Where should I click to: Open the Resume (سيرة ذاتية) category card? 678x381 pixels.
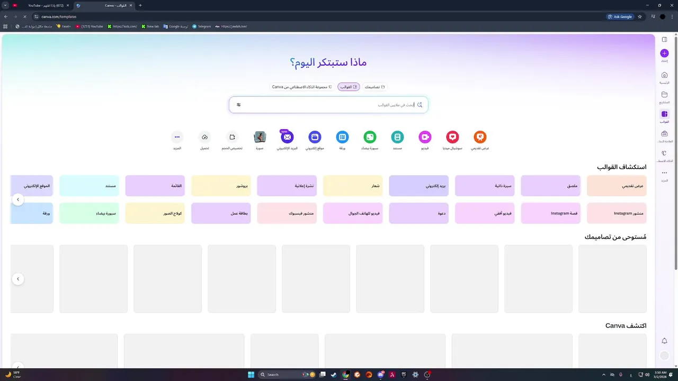coord(485,186)
